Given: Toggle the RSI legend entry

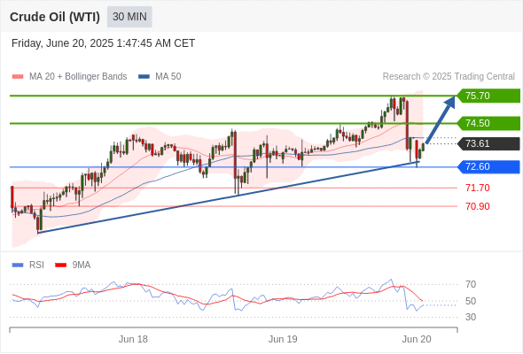Looking at the screenshot, I should click(x=27, y=265).
